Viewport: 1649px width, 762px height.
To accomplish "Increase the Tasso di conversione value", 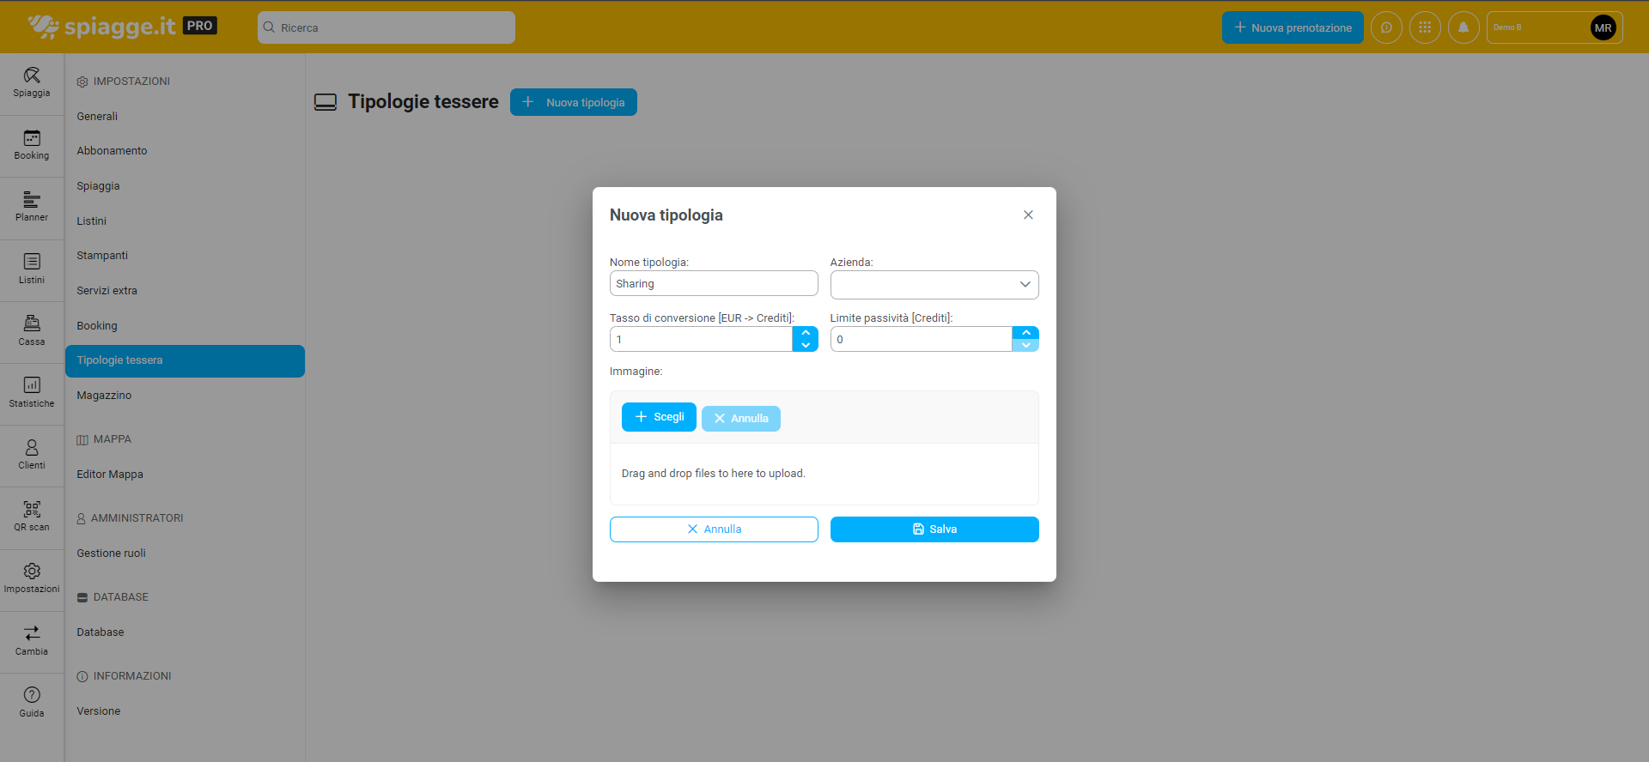I will click(x=806, y=333).
